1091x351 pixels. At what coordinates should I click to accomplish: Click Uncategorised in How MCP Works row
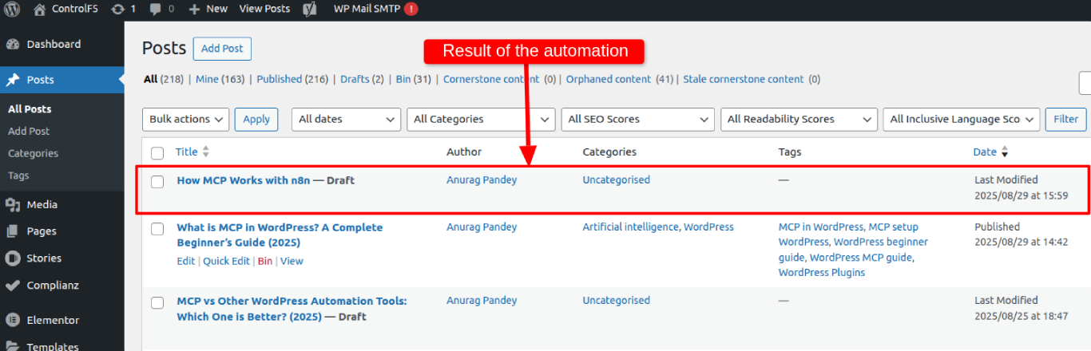[616, 180]
